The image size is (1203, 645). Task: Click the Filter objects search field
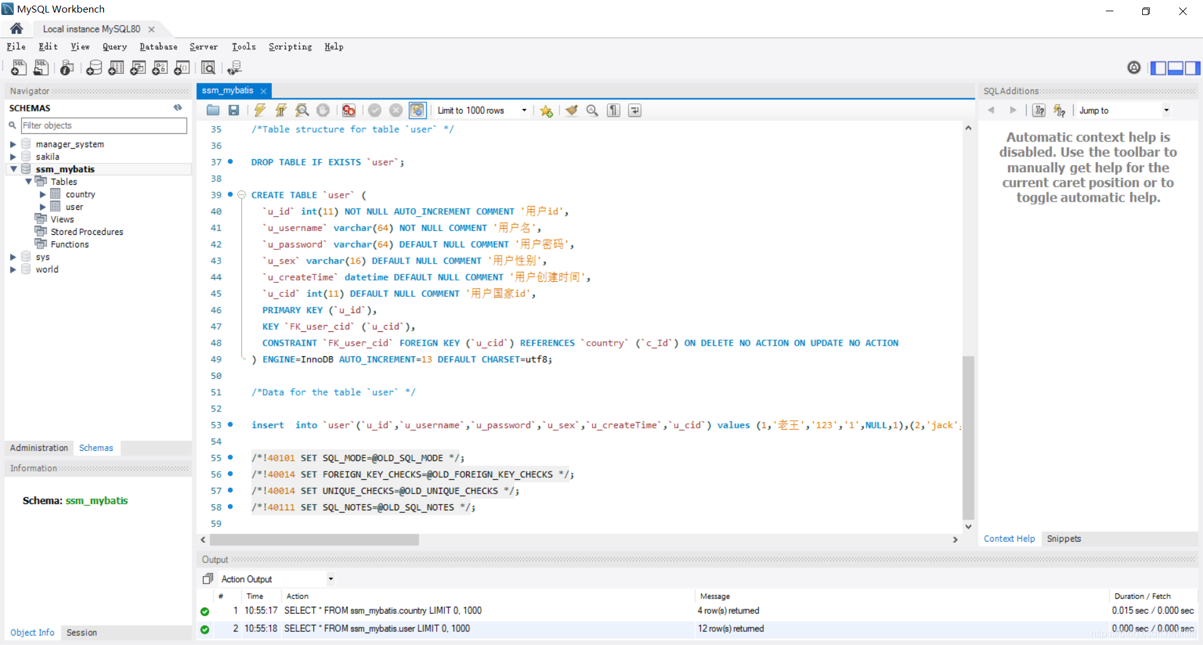click(104, 125)
